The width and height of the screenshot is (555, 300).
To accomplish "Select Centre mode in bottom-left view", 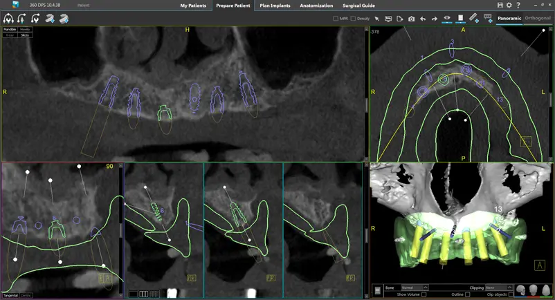I will [26, 295].
